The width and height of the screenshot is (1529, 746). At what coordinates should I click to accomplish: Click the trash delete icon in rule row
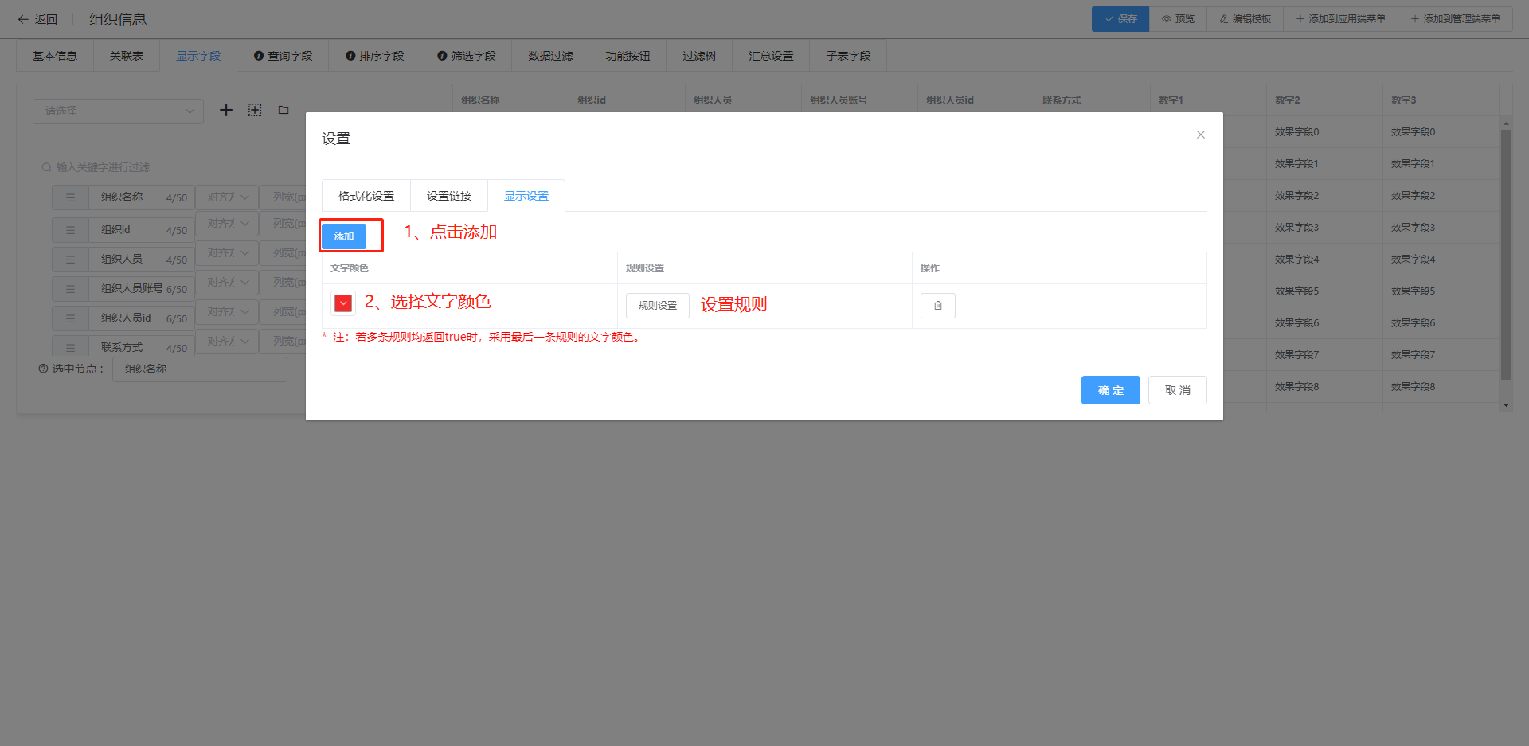(x=937, y=306)
